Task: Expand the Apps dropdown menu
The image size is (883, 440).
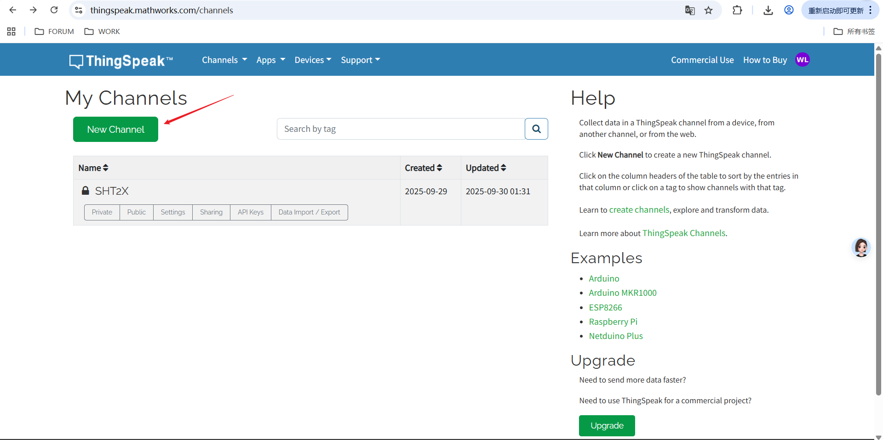Action: tap(271, 60)
